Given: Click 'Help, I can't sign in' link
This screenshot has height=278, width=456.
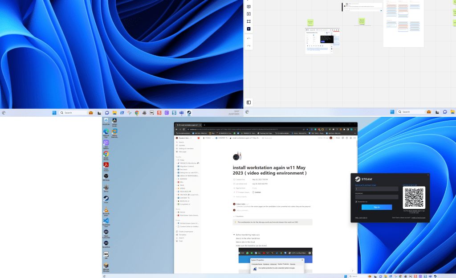Looking at the screenshot, I should click(361, 217).
